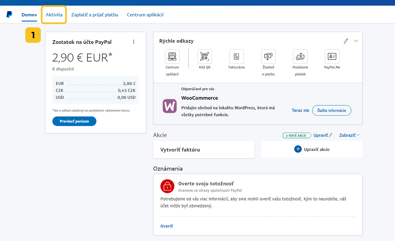Click the EUR balance row

95,84
